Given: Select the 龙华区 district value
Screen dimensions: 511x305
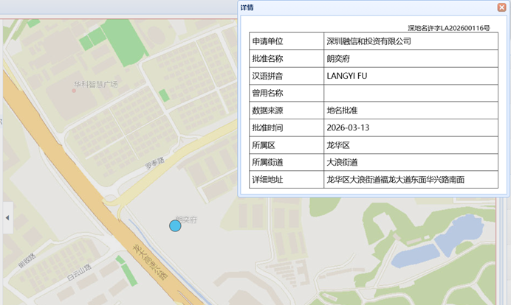Looking at the screenshot, I should [338, 145].
